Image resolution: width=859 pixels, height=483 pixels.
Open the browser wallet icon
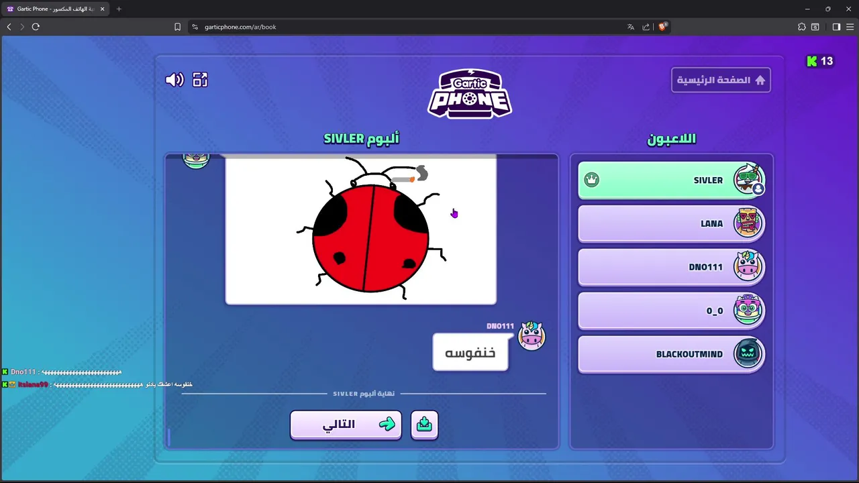(x=815, y=27)
